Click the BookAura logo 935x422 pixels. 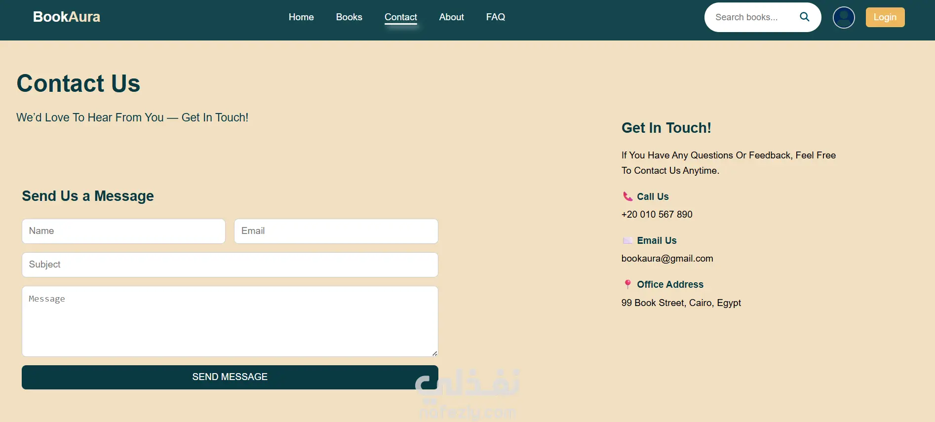tap(67, 17)
